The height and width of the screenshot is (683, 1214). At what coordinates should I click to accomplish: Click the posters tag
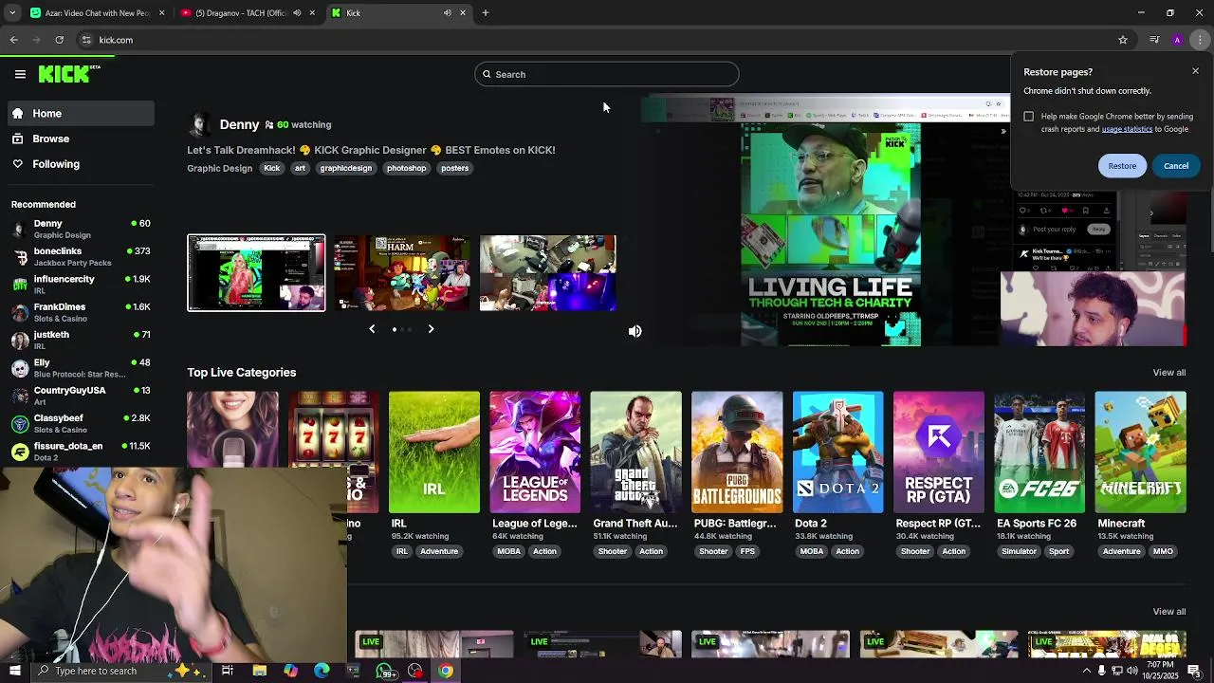[455, 168]
